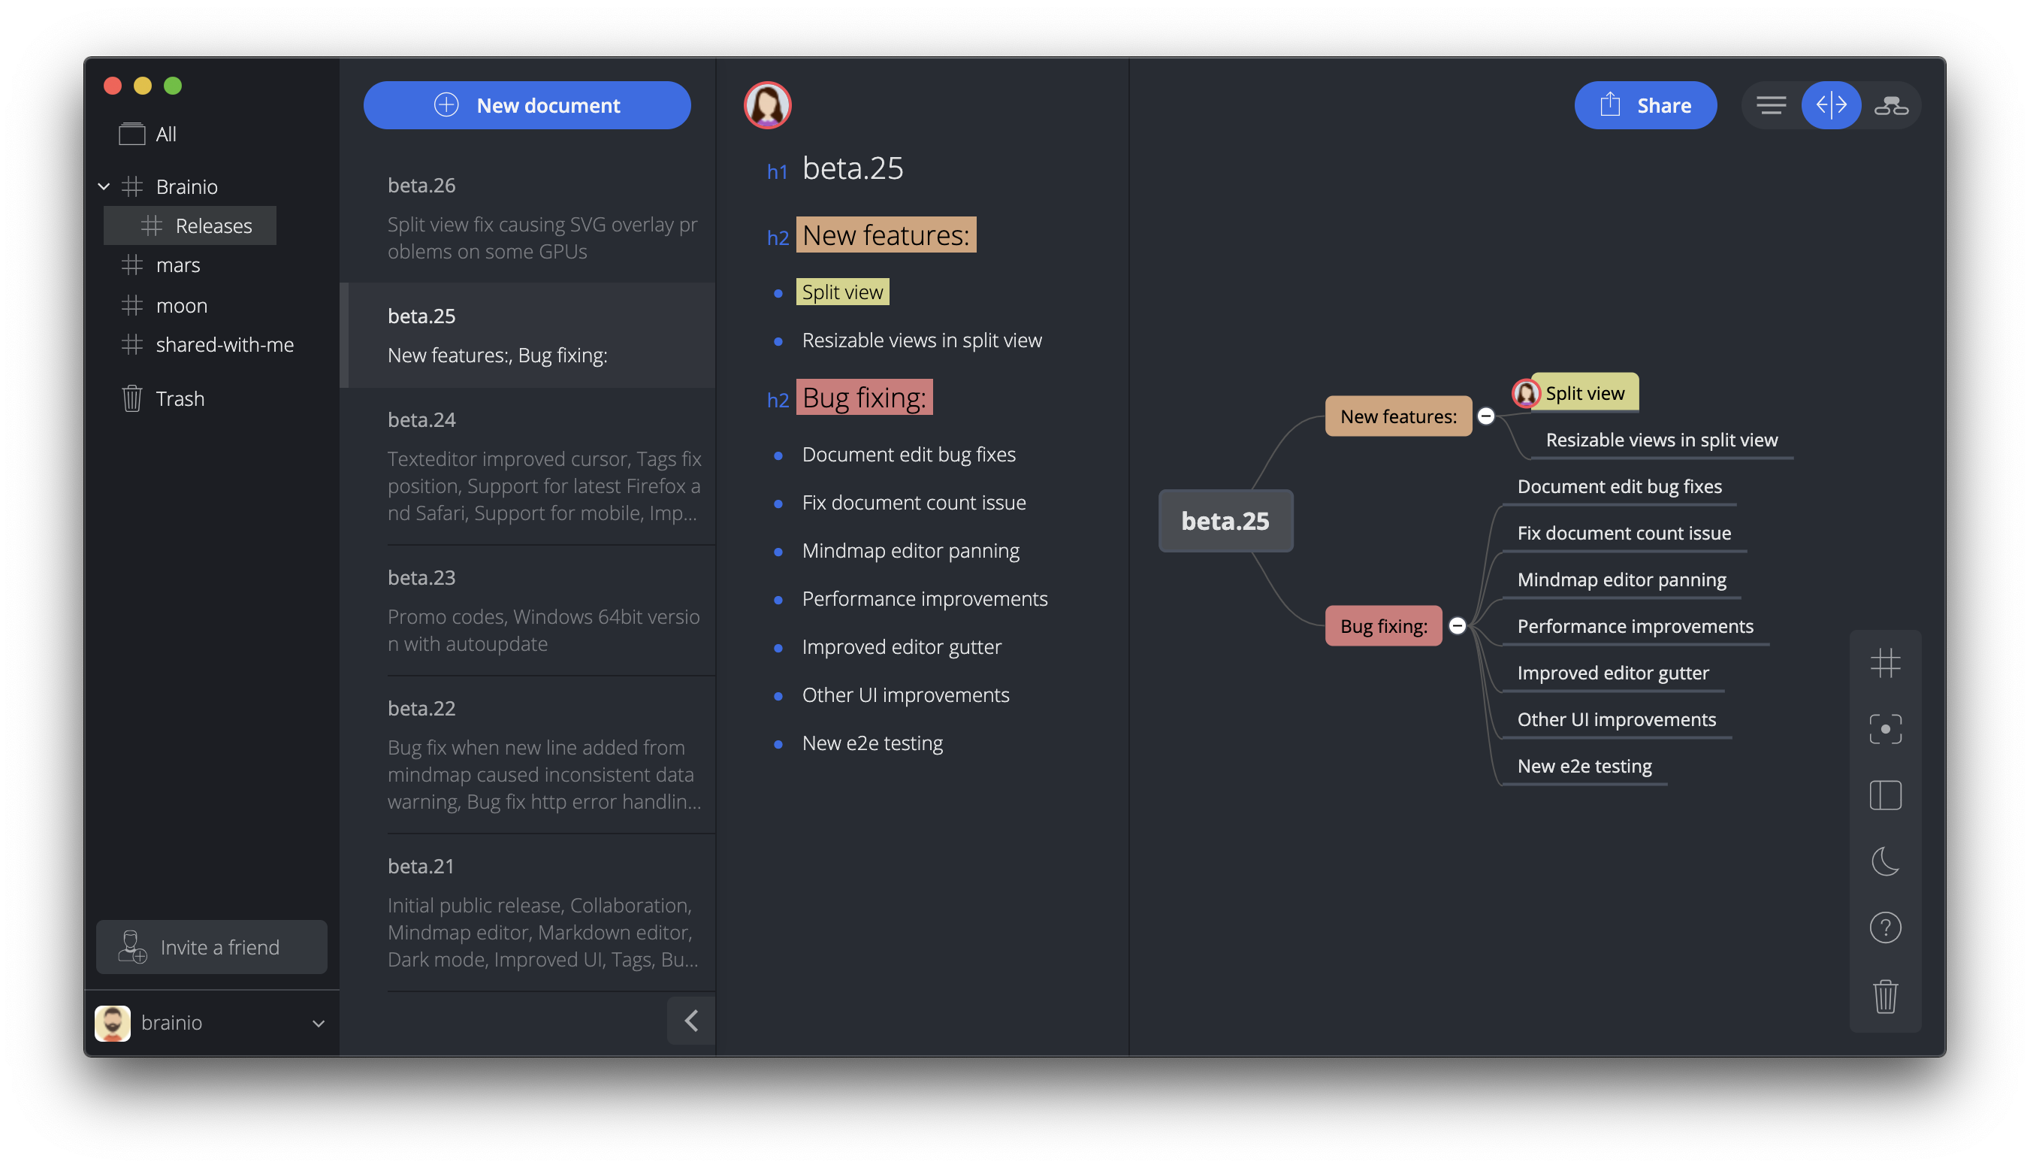Open Trash in the left sidebar
The image size is (2030, 1168).
coord(180,398)
